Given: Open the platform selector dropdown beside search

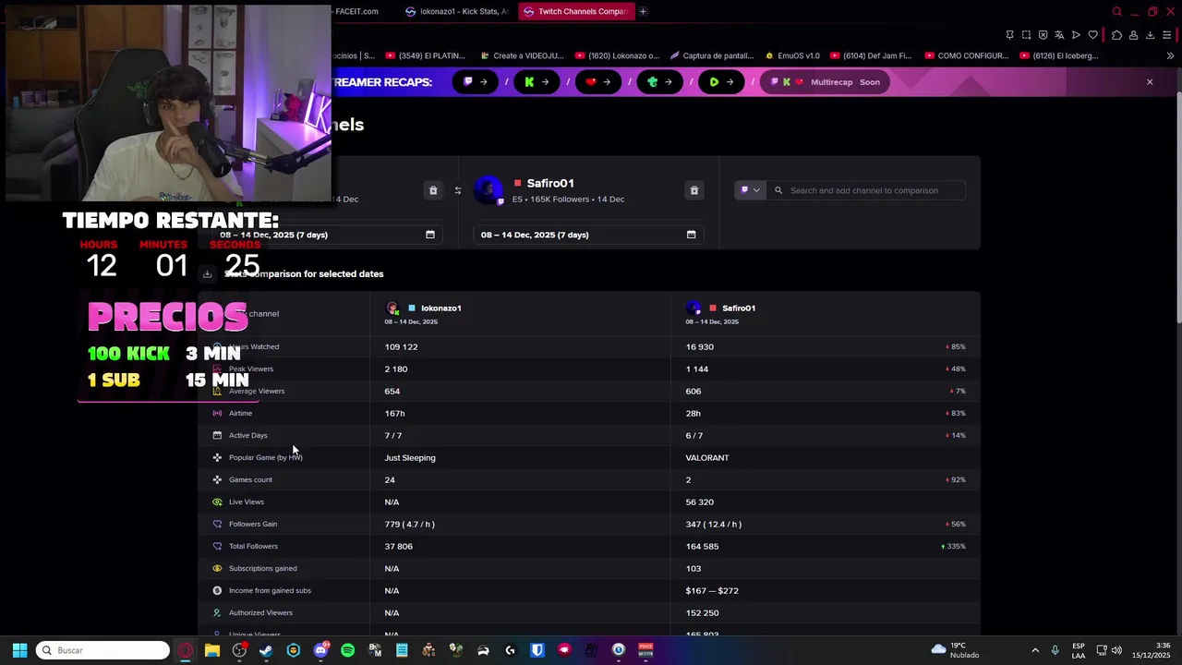Looking at the screenshot, I should (x=749, y=190).
